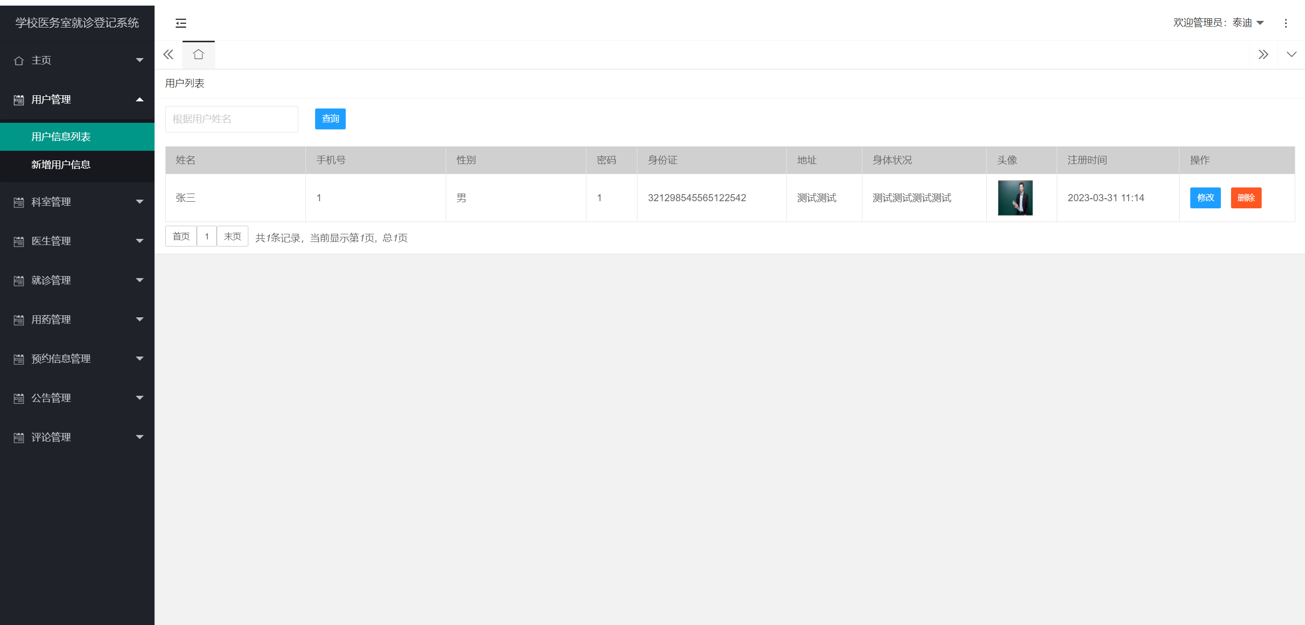The image size is (1305, 625).
Task: Click 修改 button for 张三
Action: coord(1205,198)
